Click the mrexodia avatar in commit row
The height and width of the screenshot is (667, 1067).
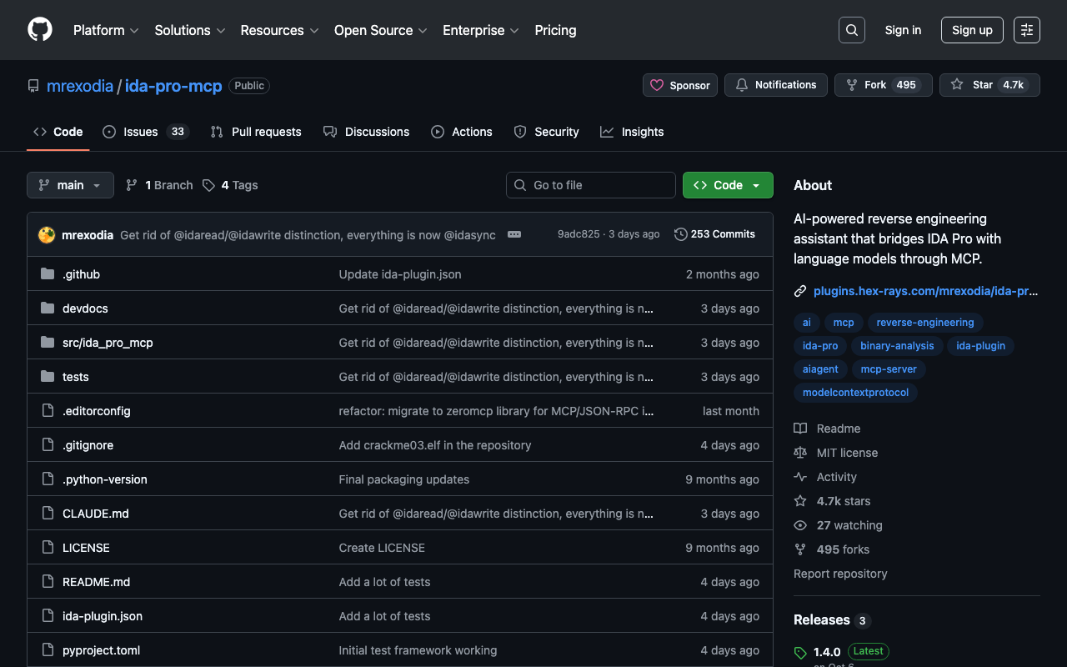point(47,235)
